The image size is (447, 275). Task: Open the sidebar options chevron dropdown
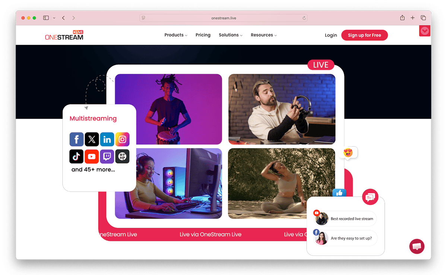(54, 18)
